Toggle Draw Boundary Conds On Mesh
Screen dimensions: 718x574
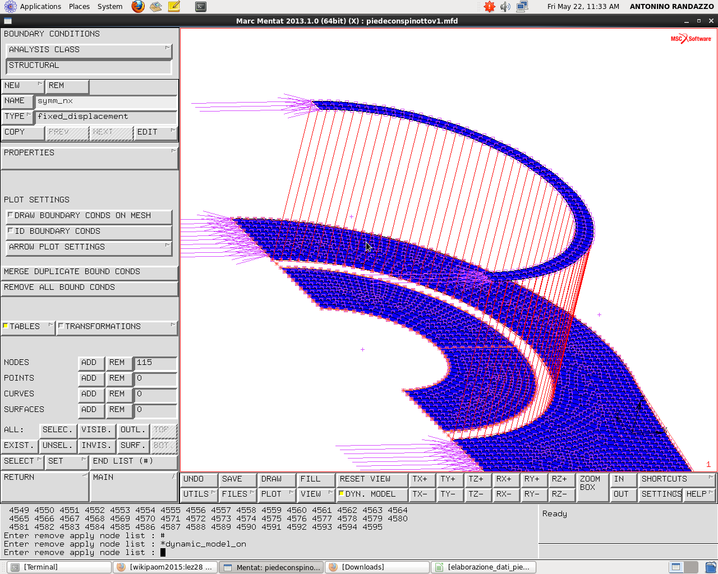tap(89, 216)
